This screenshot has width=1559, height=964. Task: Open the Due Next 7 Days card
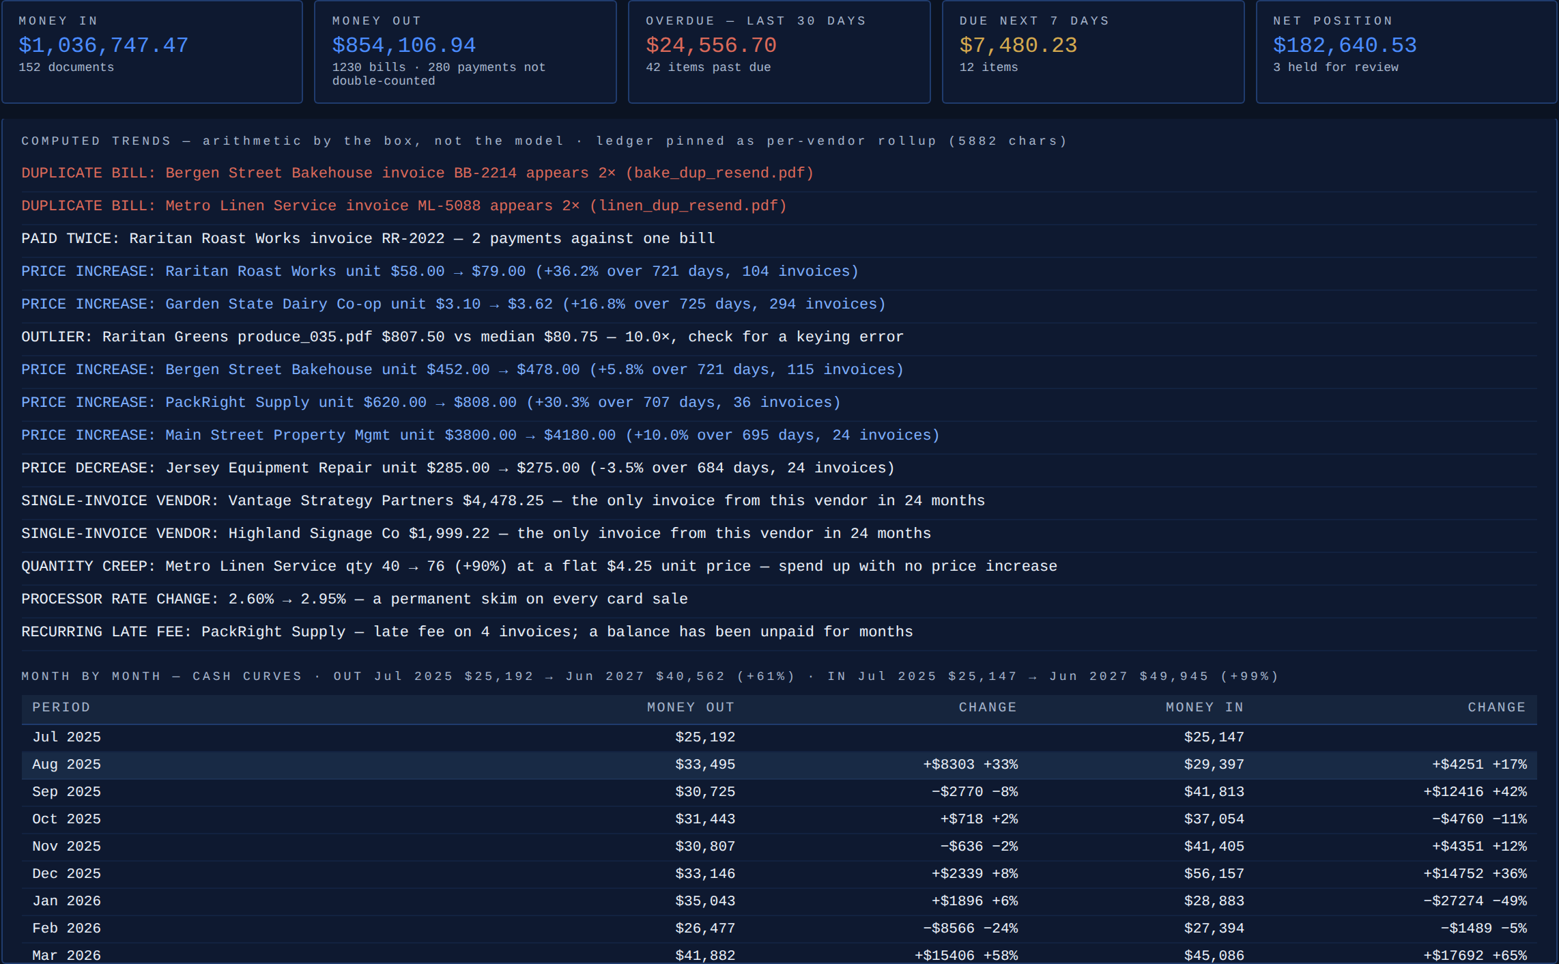1093,51
